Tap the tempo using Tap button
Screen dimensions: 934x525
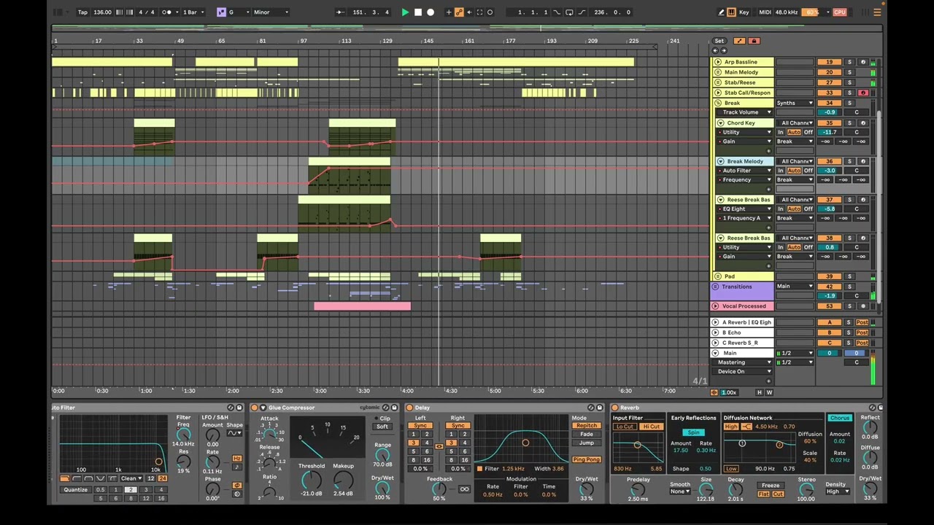82,12
